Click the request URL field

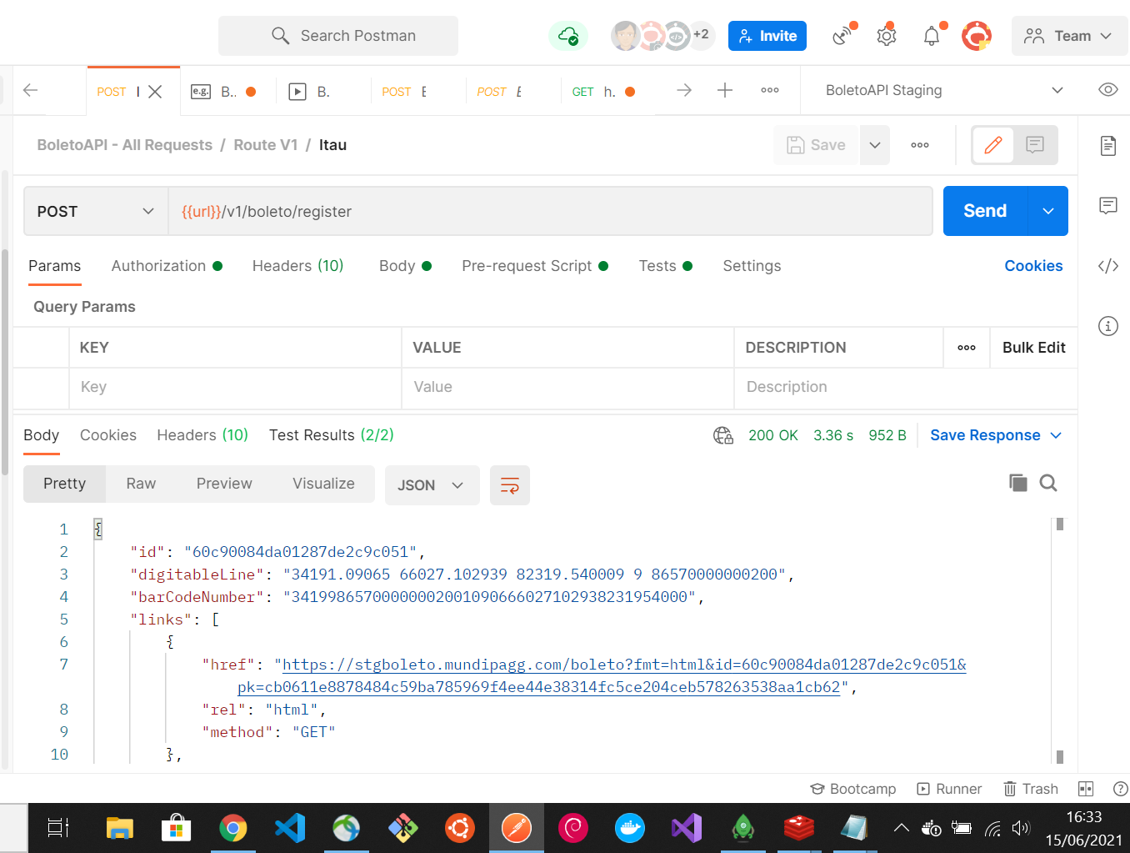click(x=550, y=212)
